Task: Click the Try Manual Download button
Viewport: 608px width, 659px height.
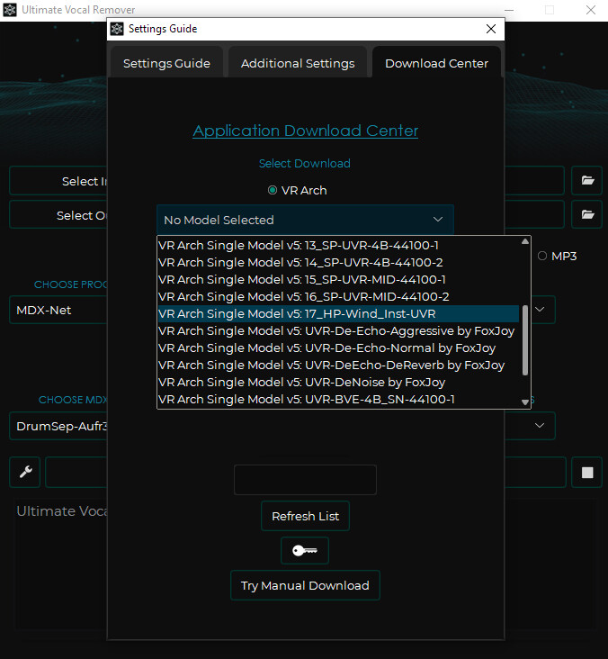Action: point(305,585)
